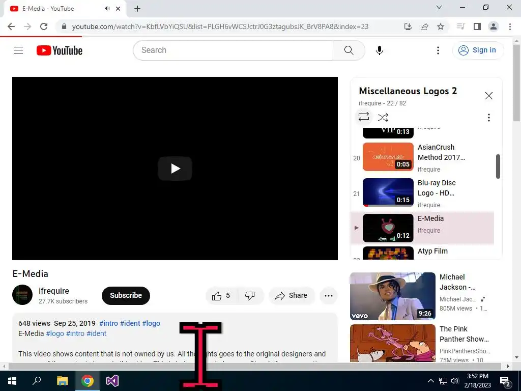Reload the YouTube page
Screen dimensions: 521x391
pyautogui.click(x=44, y=26)
